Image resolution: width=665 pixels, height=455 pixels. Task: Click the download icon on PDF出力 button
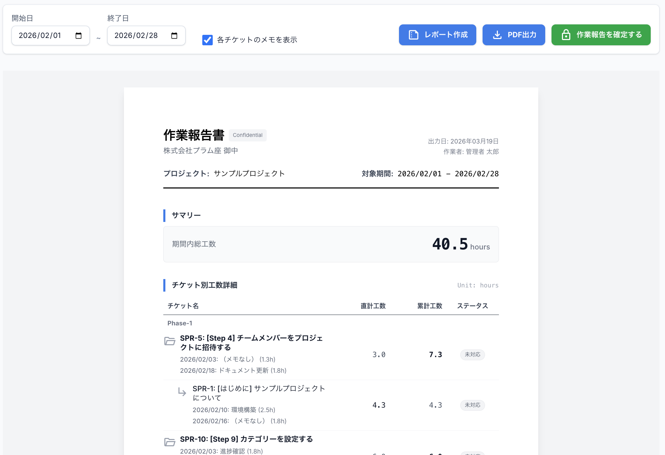(496, 34)
